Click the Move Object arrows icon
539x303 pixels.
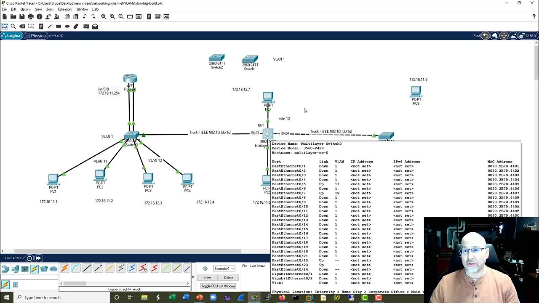(x=504, y=36)
